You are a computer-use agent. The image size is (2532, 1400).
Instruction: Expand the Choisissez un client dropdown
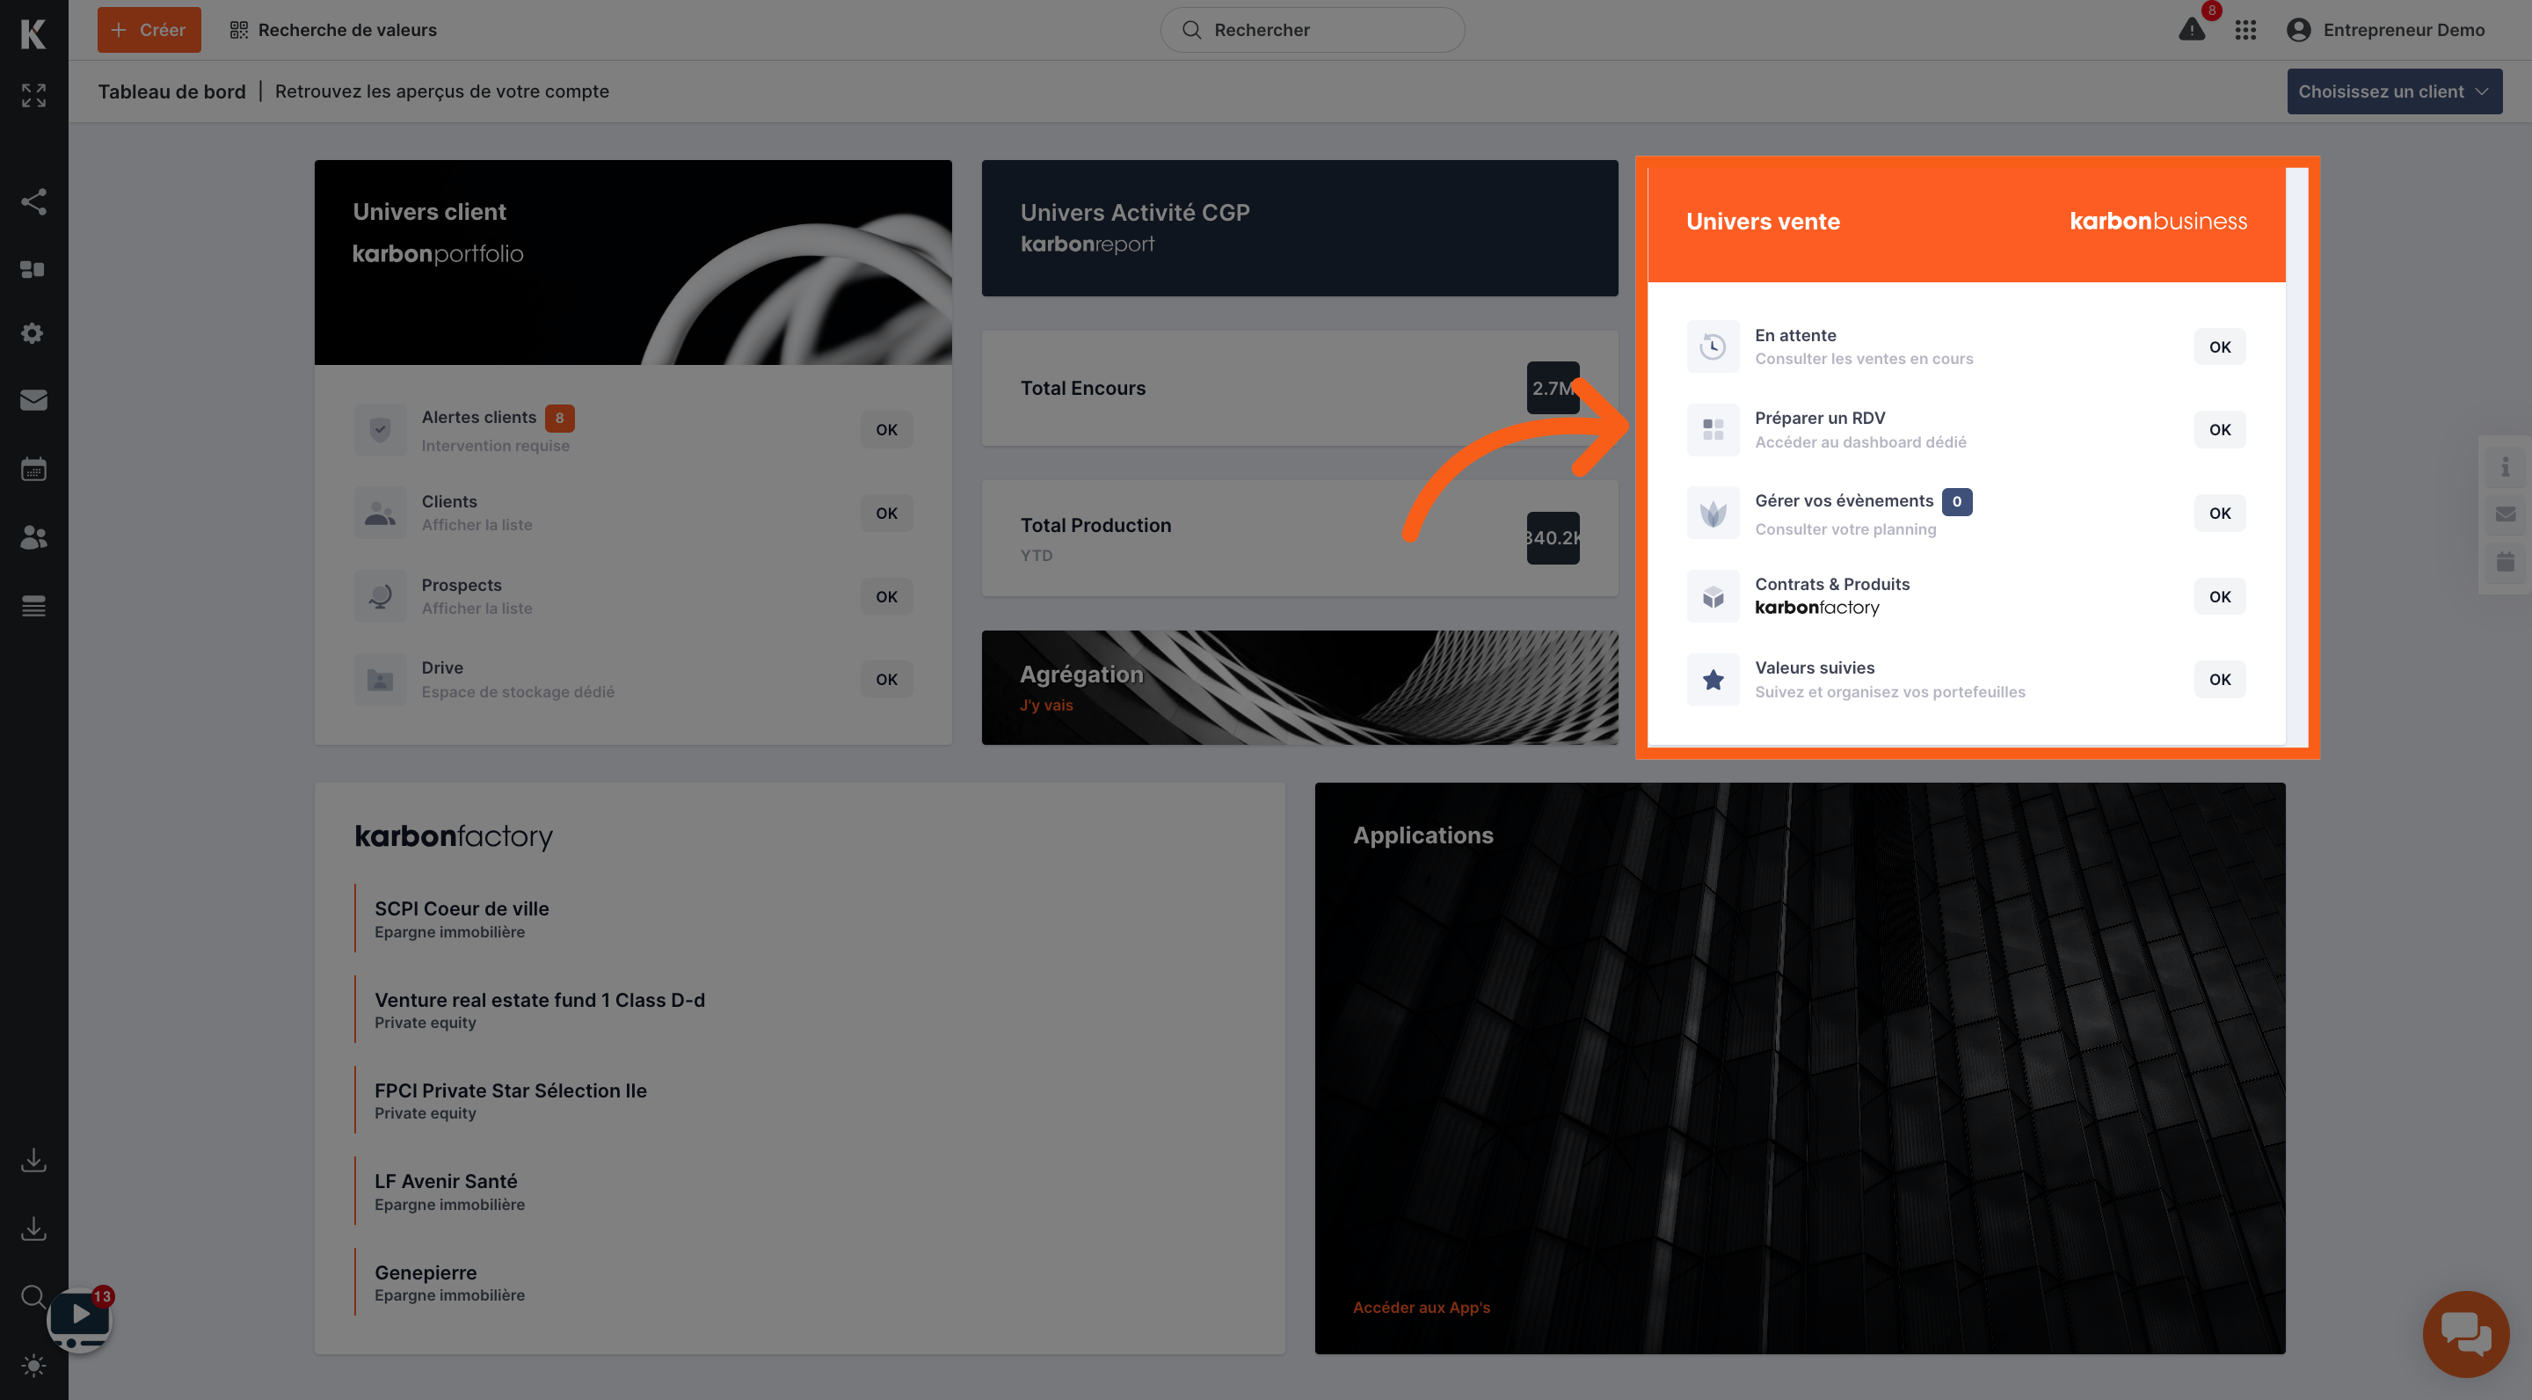[2394, 91]
